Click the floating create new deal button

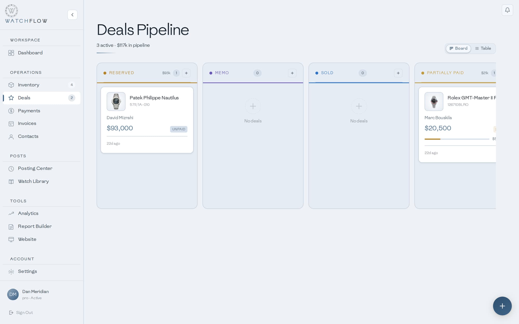coord(502,306)
